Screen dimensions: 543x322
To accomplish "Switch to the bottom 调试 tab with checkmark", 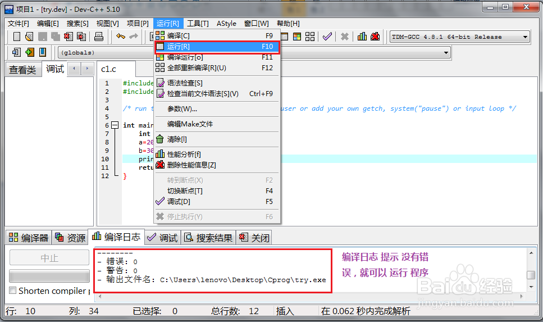I will 162,238.
